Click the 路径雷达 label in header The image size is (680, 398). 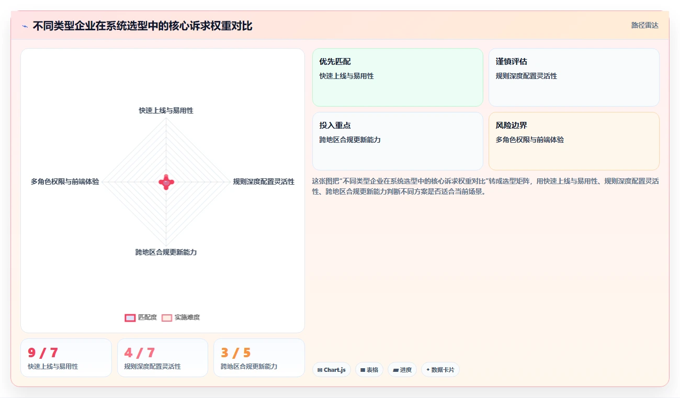(645, 25)
